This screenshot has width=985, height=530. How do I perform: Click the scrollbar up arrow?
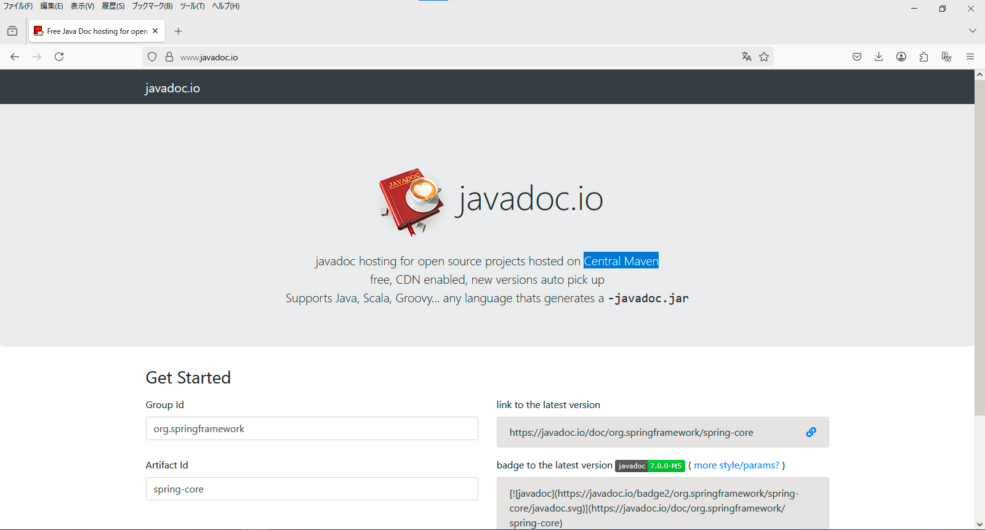pos(979,74)
